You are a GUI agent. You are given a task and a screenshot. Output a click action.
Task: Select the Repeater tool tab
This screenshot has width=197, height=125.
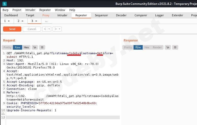81,15
